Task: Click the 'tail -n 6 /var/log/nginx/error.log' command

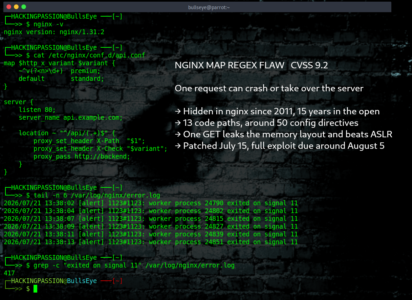Action: pyautogui.click(x=97, y=195)
